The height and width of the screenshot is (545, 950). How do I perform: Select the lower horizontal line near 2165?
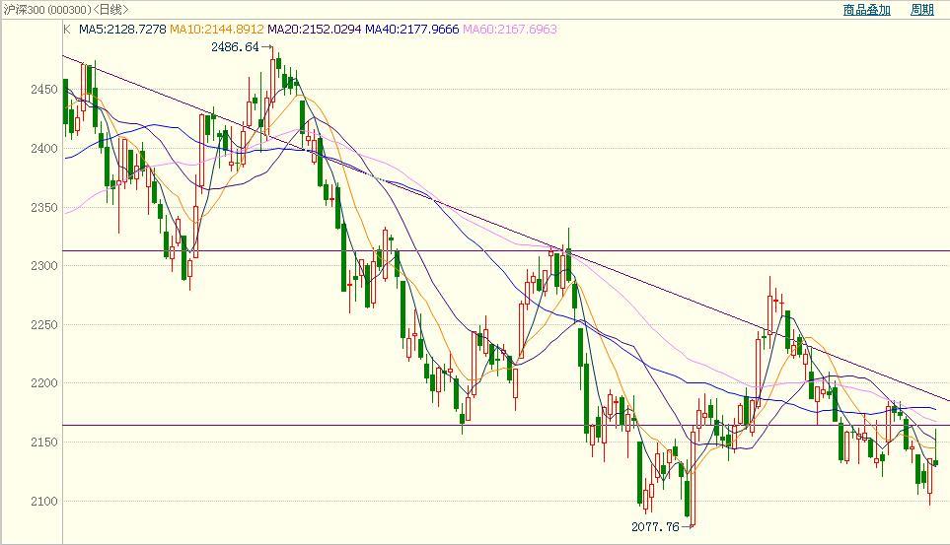[x=493, y=425]
